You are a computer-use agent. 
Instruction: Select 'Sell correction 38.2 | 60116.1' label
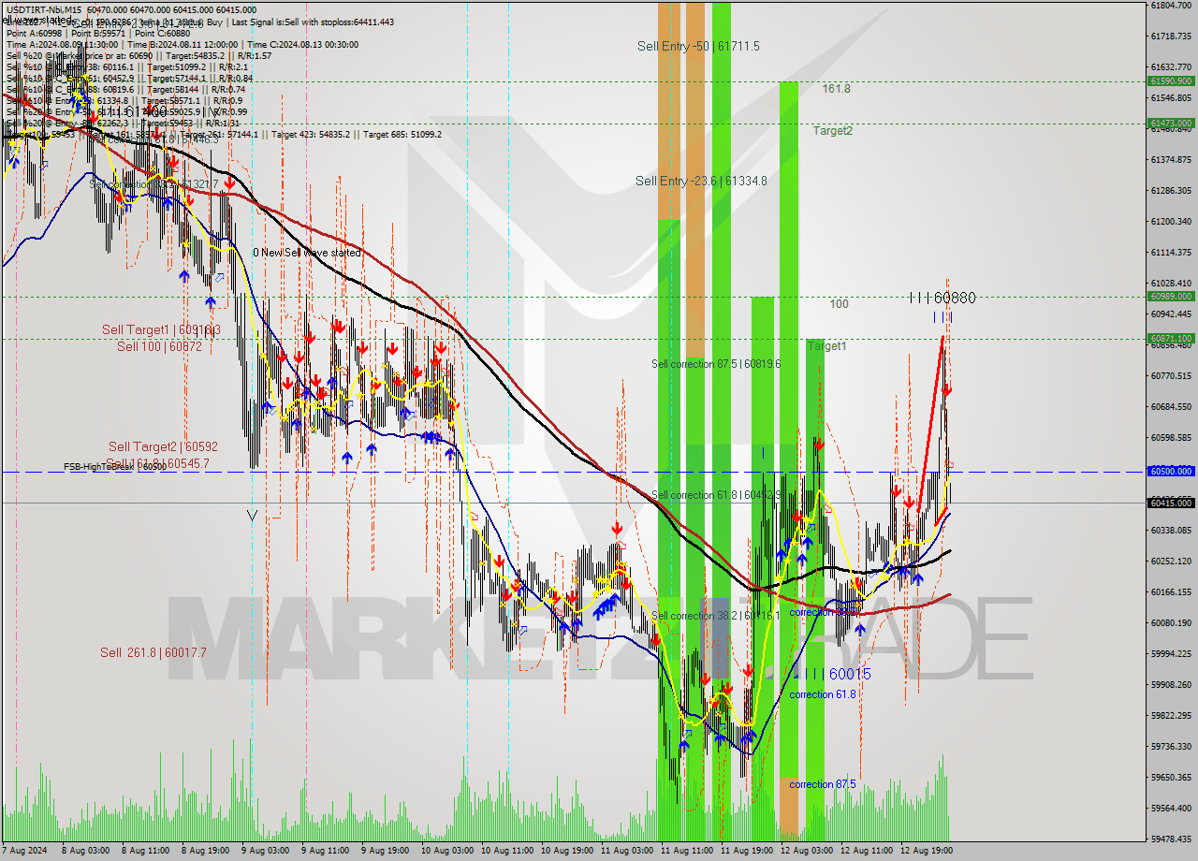coord(716,616)
